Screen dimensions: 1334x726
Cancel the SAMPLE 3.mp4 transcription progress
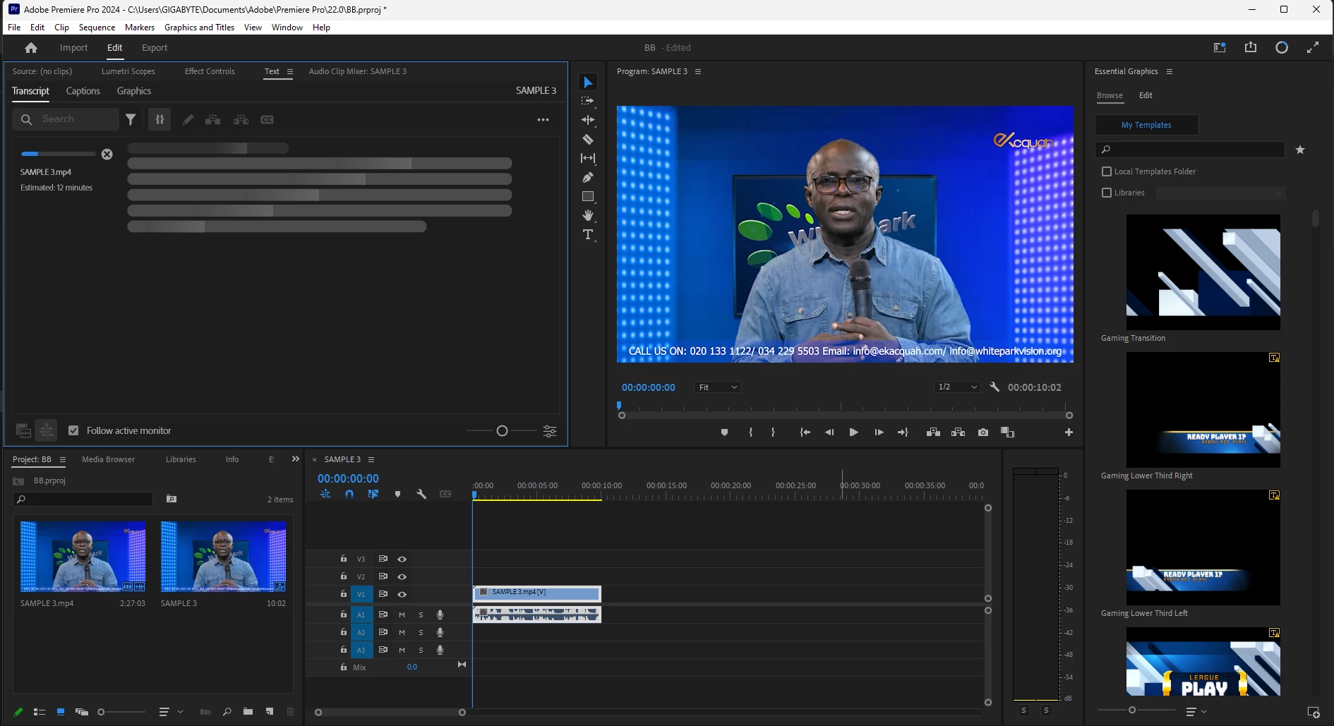coord(107,155)
